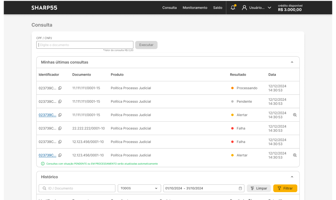Viewport: 336px width, 200px height.
Task: Copy identifier in the Pendente row
Action: [60, 102]
